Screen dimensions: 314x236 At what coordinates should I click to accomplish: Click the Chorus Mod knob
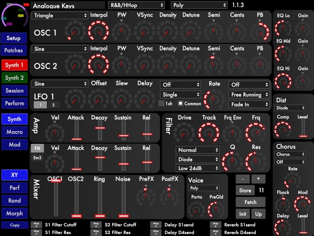(302, 204)
